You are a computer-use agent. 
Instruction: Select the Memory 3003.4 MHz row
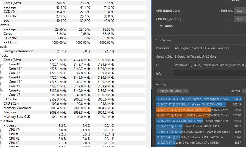73,112
